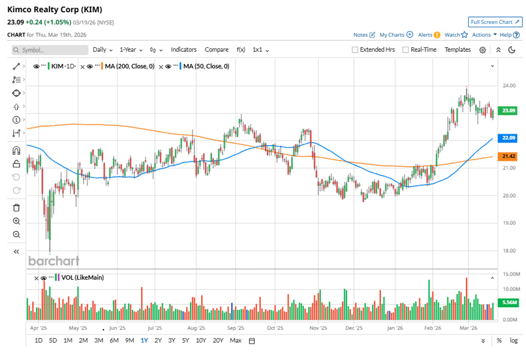Zoom in on the chart
Screen dimensions: 526x352
click(16, 221)
